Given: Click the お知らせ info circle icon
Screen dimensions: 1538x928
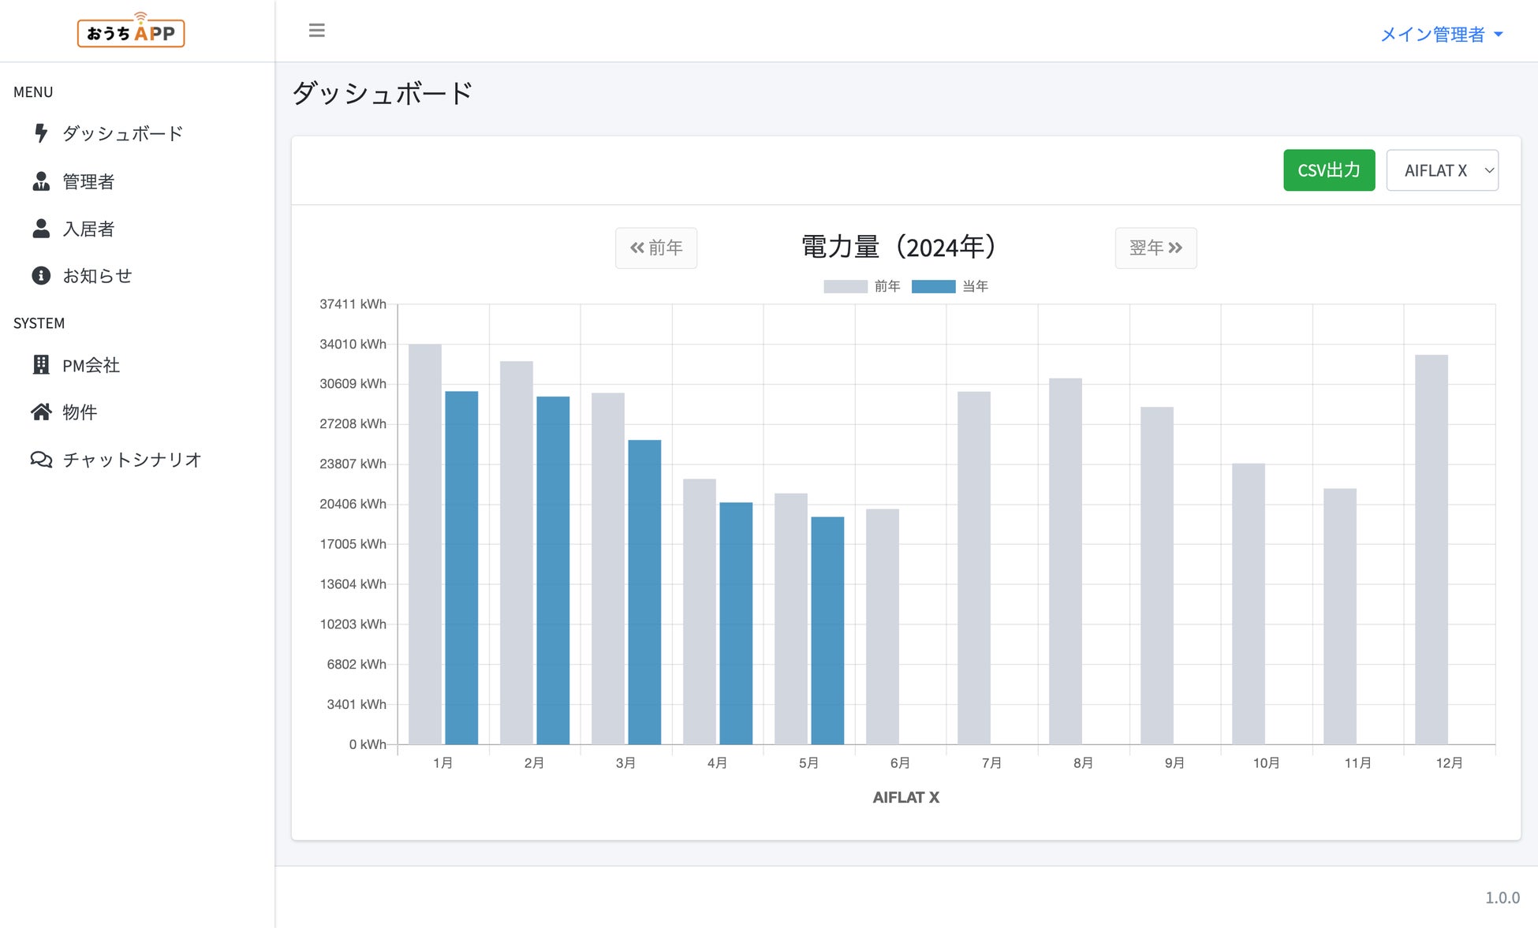Looking at the screenshot, I should (41, 276).
